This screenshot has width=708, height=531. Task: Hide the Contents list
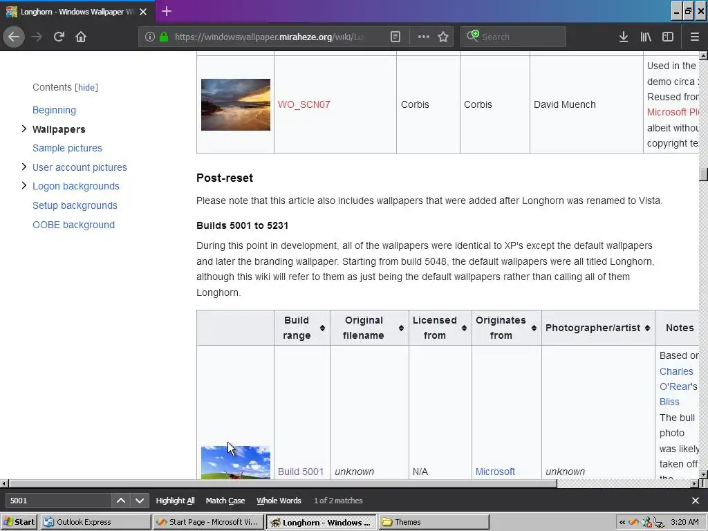click(86, 87)
